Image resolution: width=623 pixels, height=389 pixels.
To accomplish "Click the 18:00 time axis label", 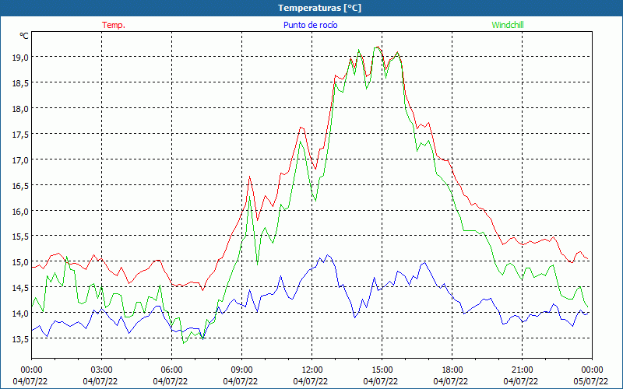I will point(452,370).
